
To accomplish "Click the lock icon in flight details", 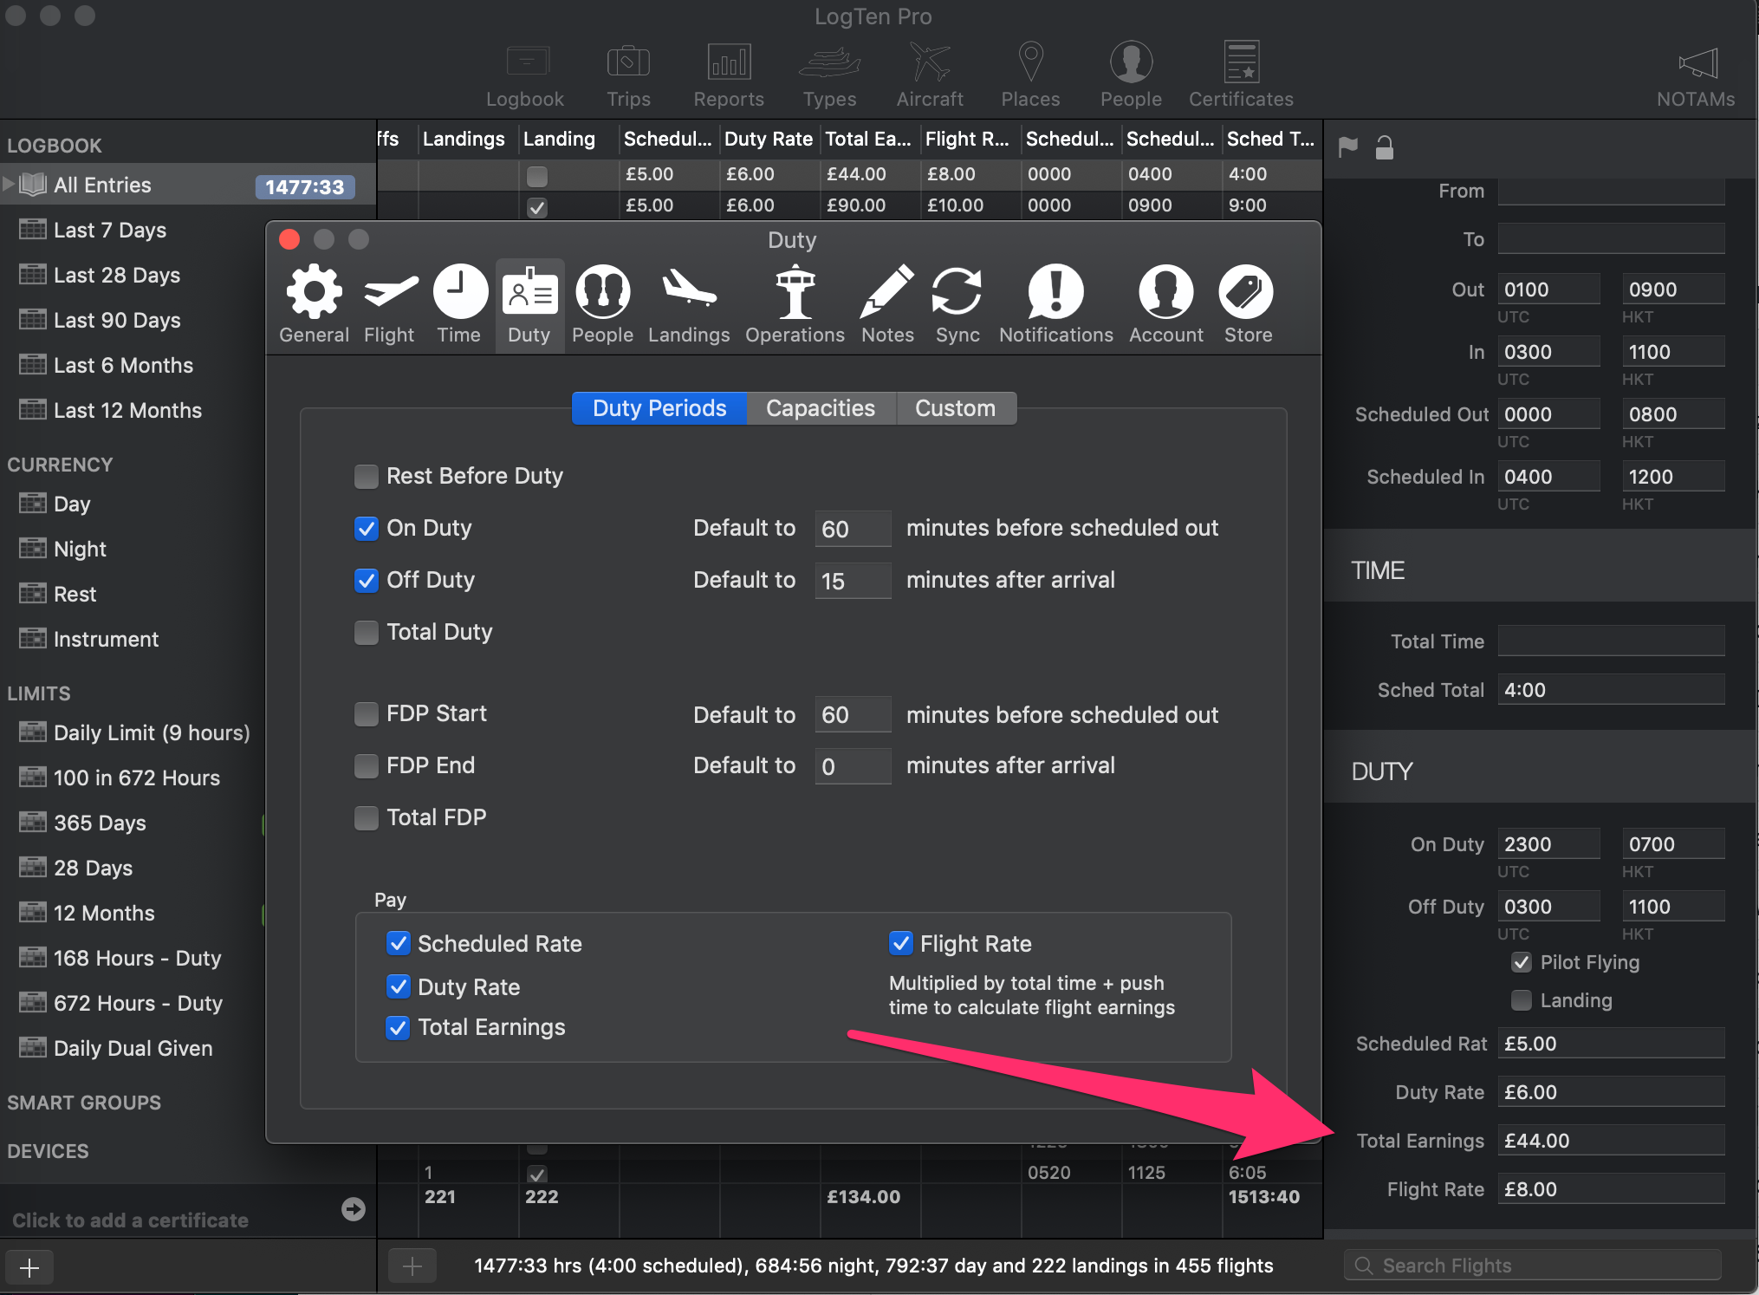I will click(1385, 147).
